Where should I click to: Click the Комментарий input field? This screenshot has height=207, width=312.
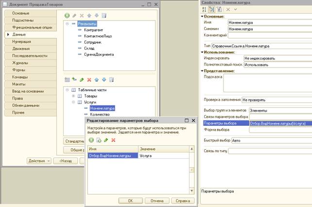tap(270, 35)
